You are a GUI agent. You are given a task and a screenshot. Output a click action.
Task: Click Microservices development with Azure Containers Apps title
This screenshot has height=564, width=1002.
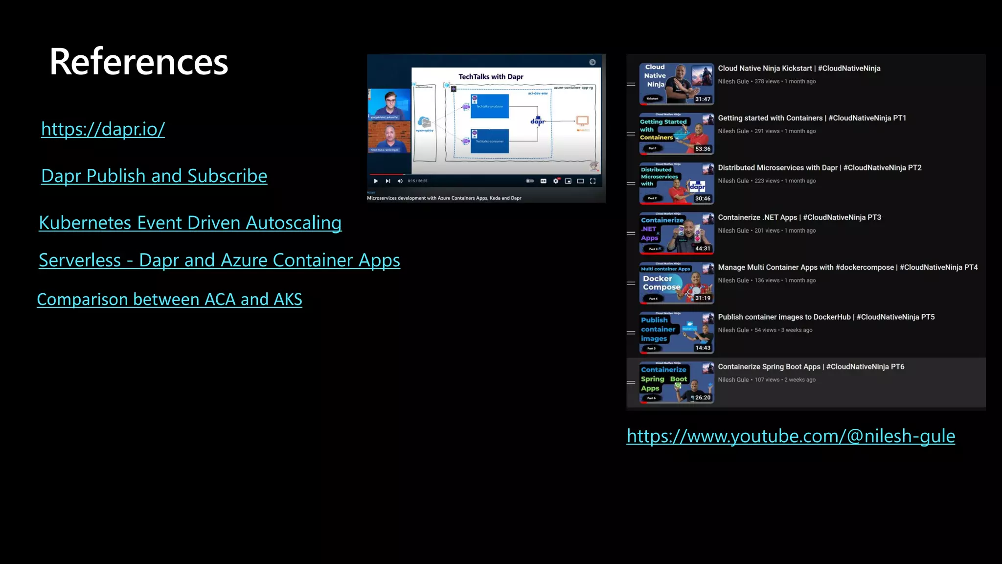(x=444, y=198)
